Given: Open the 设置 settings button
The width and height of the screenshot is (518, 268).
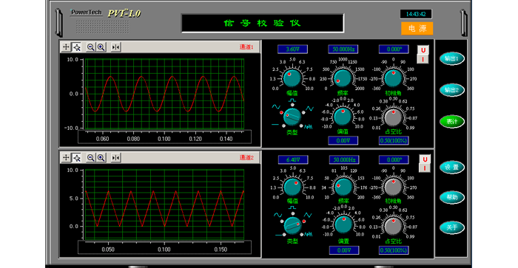Looking at the screenshot, I should pyautogui.click(x=451, y=168).
